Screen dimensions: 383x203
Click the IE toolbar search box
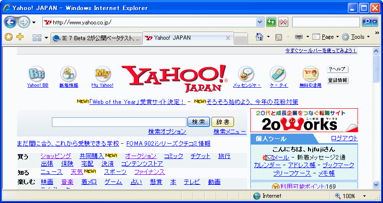(x=326, y=23)
